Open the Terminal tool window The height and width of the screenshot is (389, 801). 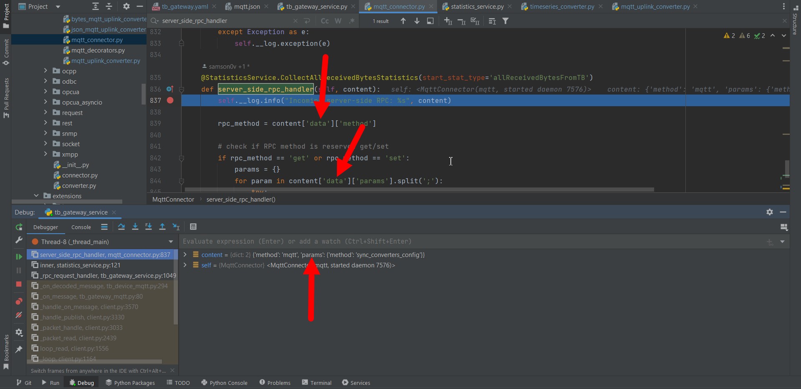[x=316, y=382]
